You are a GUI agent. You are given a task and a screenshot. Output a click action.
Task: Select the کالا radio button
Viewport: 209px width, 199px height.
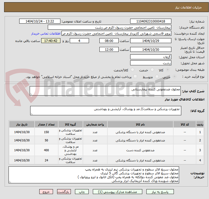[168, 70]
